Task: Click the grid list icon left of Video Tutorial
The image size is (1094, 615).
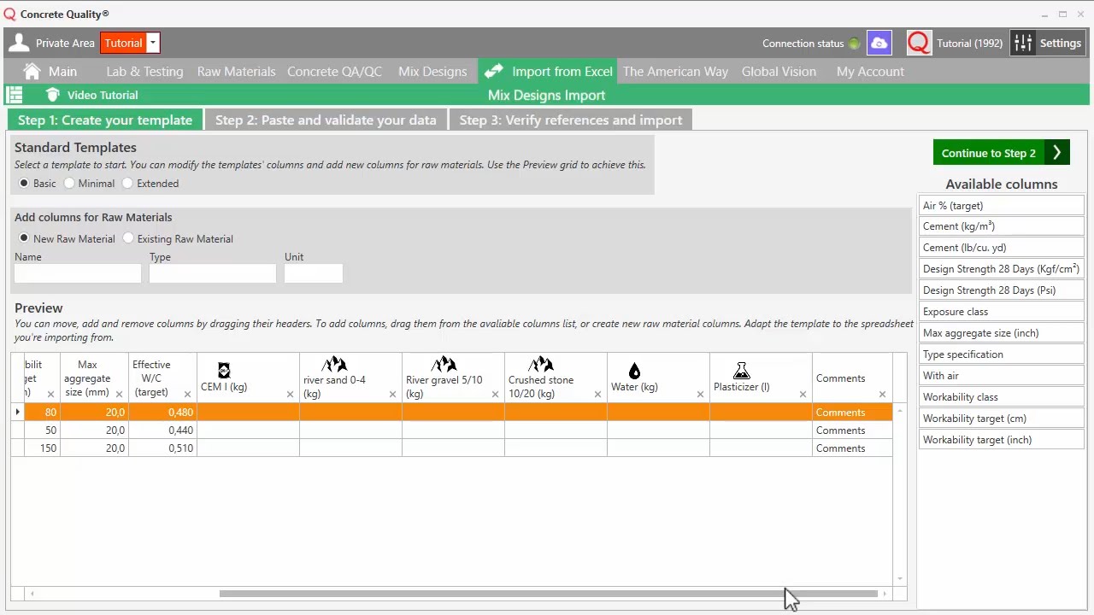Action: (15, 95)
